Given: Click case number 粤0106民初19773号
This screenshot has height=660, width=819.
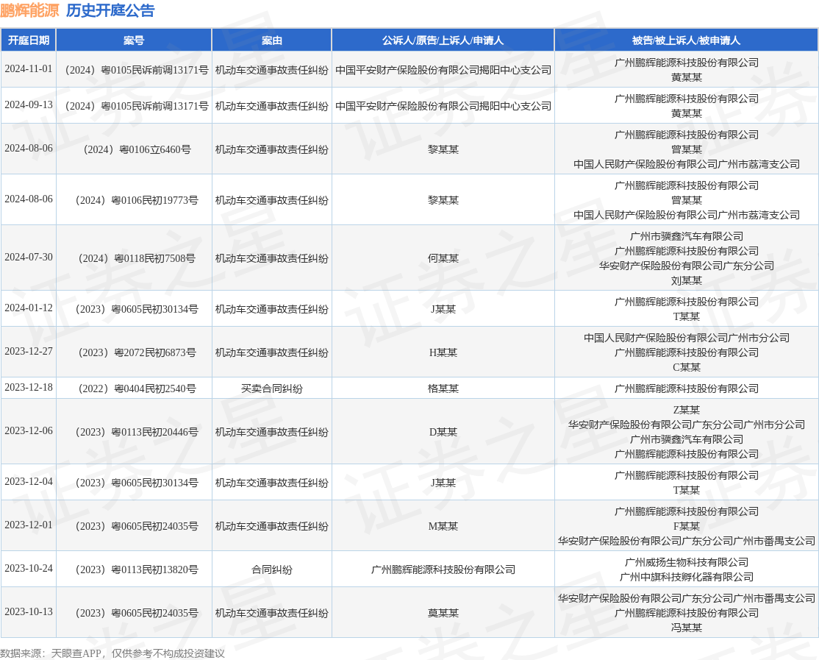Looking at the screenshot, I should tap(137, 200).
